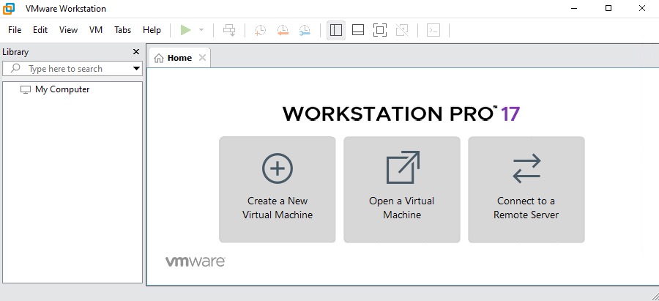Click Create a New Virtual Machine tile

(x=278, y=189)
